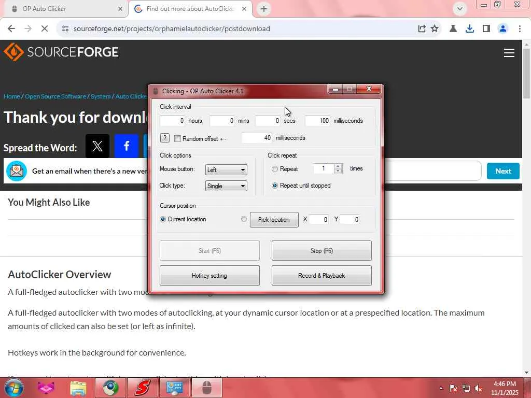Open Open Source Software breadcrumb link
The width and height of the screenshot is (531, 398).
pos(55,96)
